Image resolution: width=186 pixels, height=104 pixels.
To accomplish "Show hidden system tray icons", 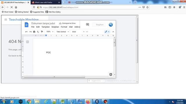I will coord(169,102).
